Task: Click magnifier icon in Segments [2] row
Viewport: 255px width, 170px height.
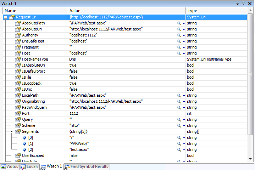Action: [179, 150]
